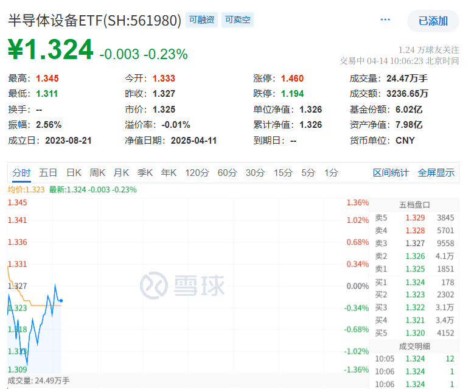This screenshot has width=474, height=389.
Task: Click the 区间统计 link
Action: click(391, 173)
